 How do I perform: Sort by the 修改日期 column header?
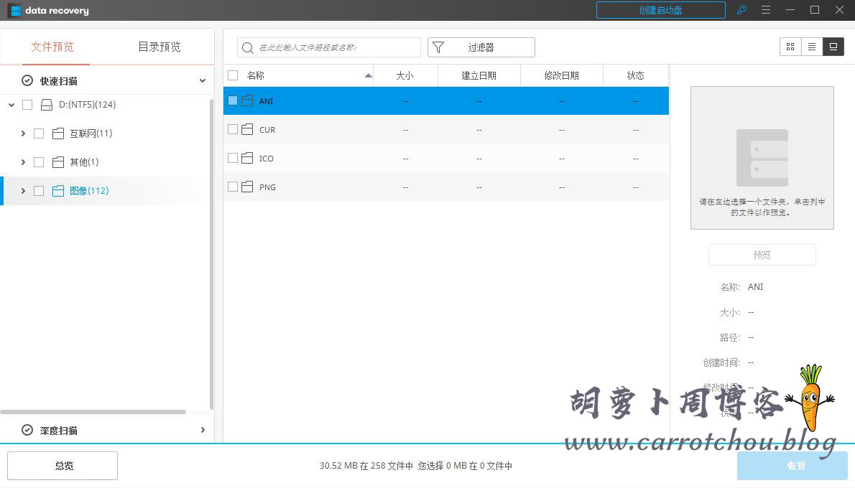[x=562, y=75]
